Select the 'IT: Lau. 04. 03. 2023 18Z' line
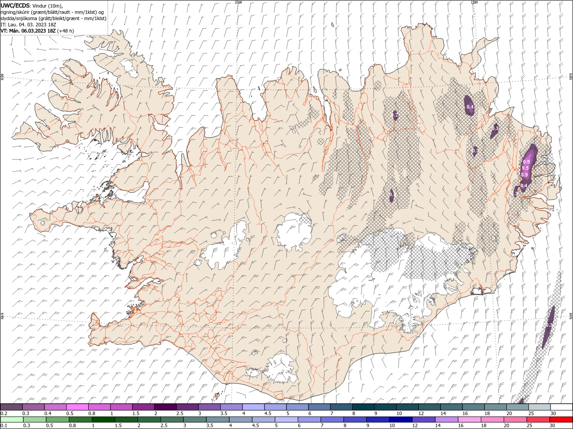The height and width of the screenshot is (429, 573). [29, 25]
